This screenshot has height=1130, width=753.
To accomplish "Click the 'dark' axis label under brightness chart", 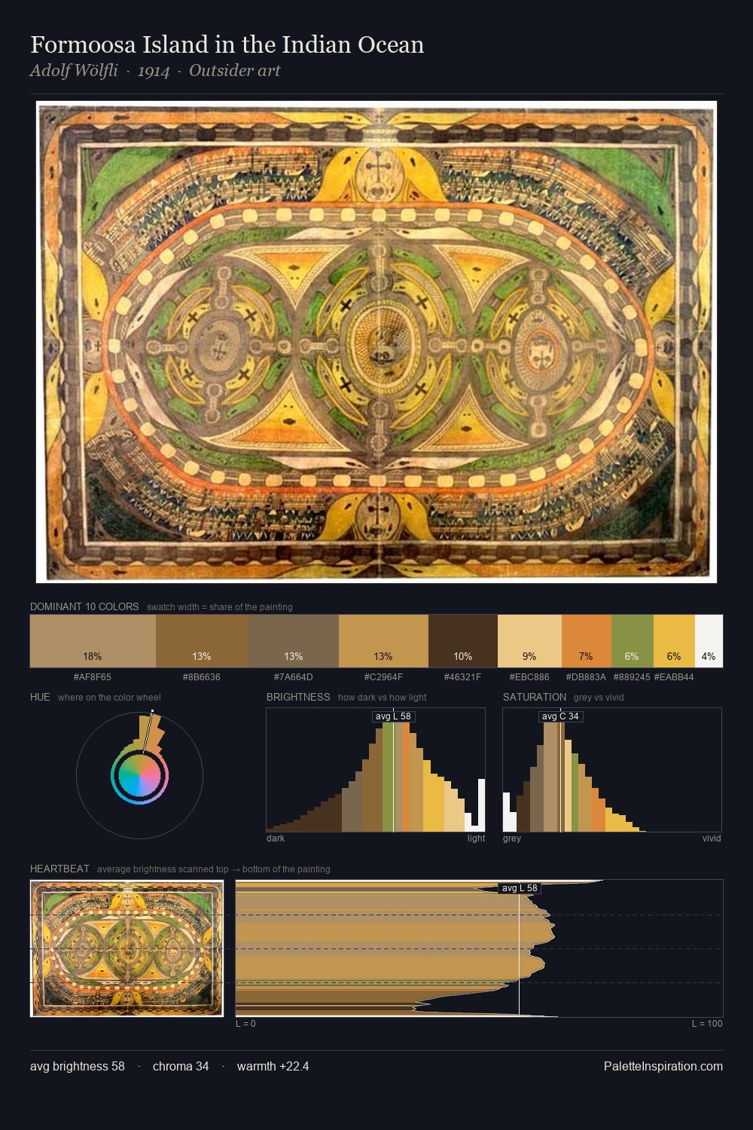I will 276,838.
